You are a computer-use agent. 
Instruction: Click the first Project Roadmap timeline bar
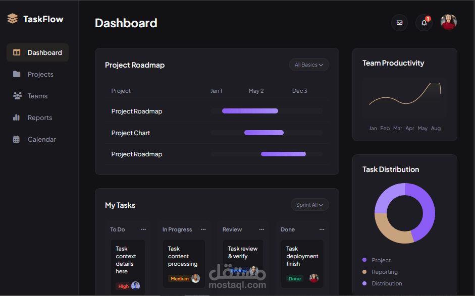(x=250, y=111)
